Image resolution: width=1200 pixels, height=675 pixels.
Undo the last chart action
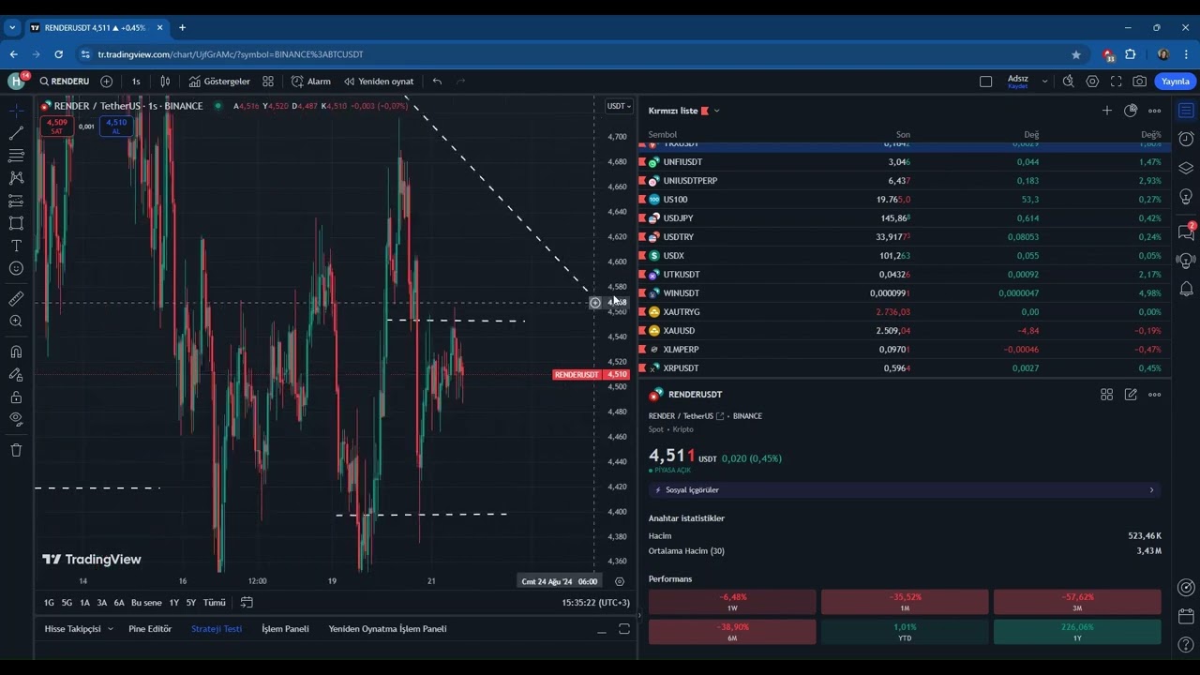point(437,82)
